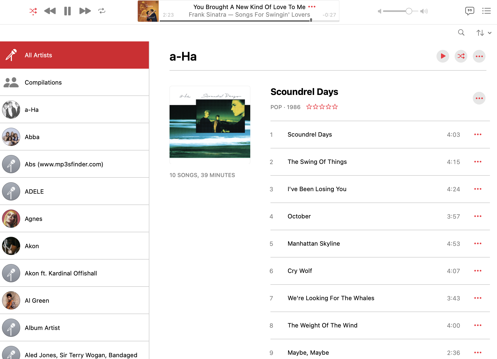Open more options for The Weight Of The Wind
This screenshot has width=497, height=359.
coord(478,325)
